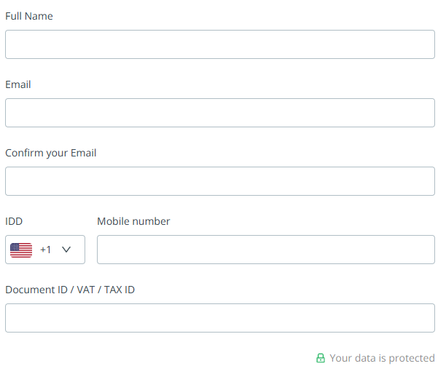Click the "Confirm your Email" label
Screen dimensions: 446x374
coord(51,153)
